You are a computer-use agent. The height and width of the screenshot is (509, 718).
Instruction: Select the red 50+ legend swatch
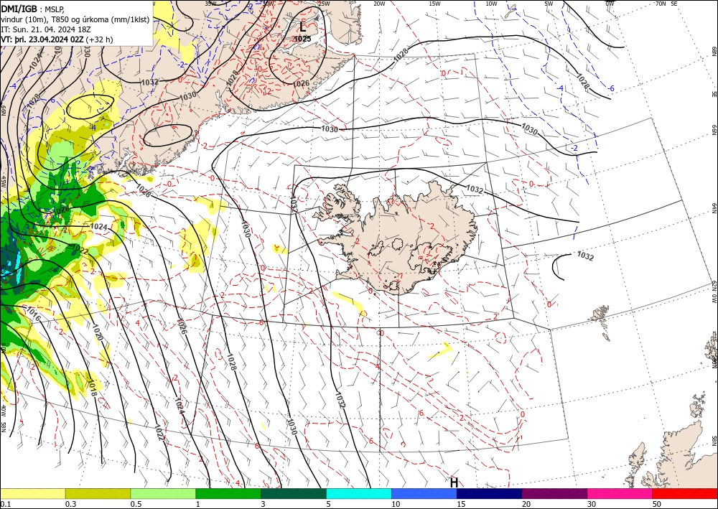coord(685,493)
